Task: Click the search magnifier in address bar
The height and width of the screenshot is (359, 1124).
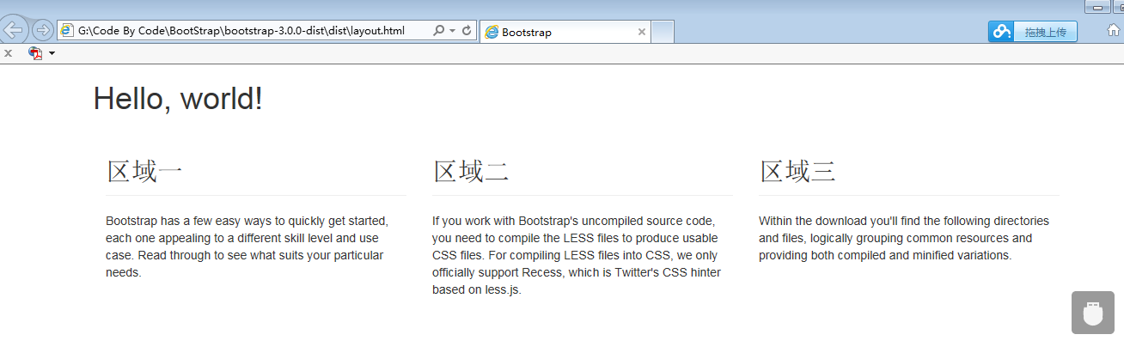Action: point(438,31)
